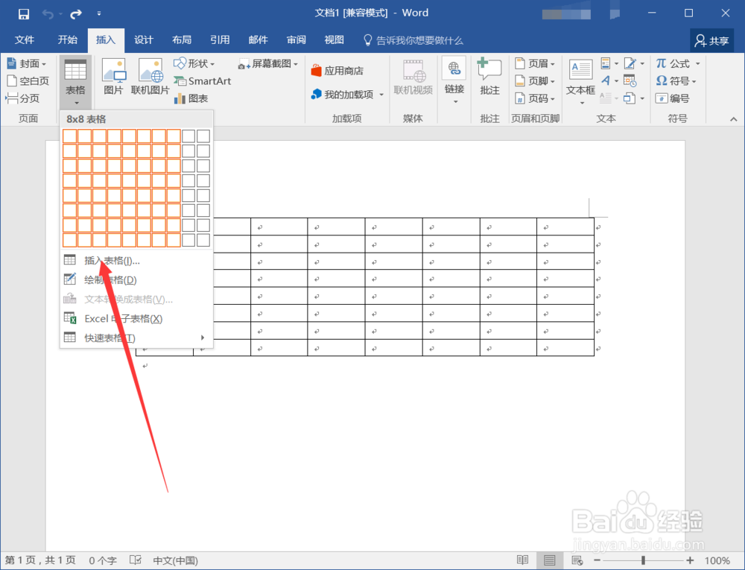Switch to the 设计 ribbon tab

coord(144,40)
